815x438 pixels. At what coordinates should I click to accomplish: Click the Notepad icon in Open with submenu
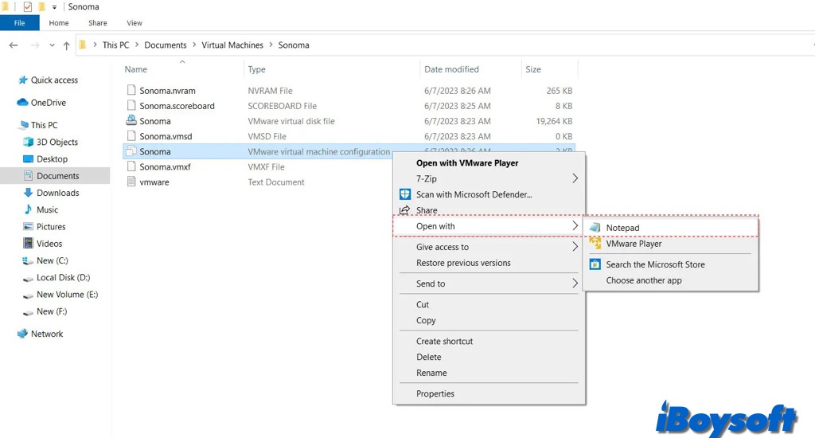tap(595, 228)
